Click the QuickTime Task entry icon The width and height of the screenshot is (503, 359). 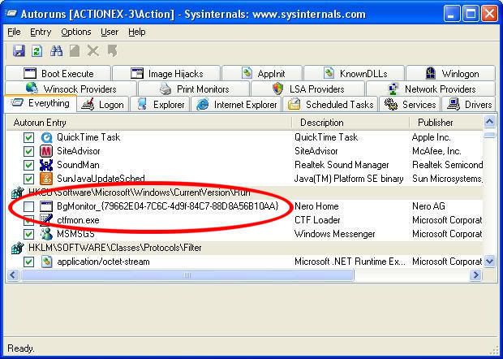[47, 137]
